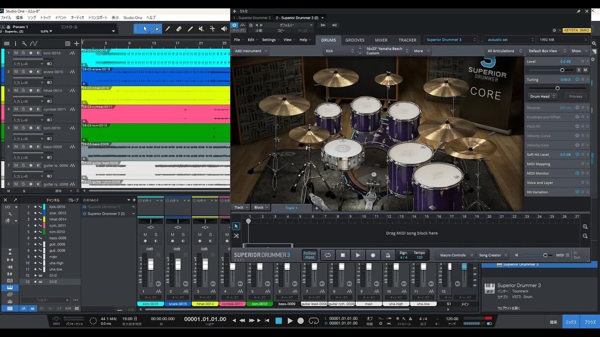Open the wrench track options icon
600x337 pixels.
coord(24,44)
